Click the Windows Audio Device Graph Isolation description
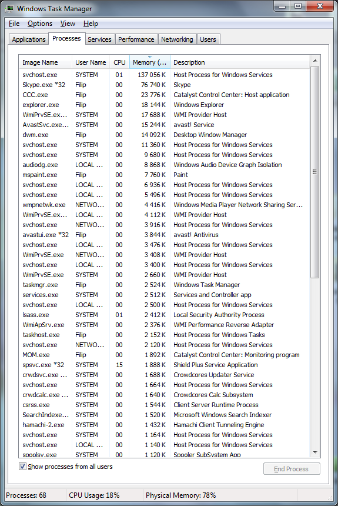Viewport: 338px width, 506px height. click(227, 165)
